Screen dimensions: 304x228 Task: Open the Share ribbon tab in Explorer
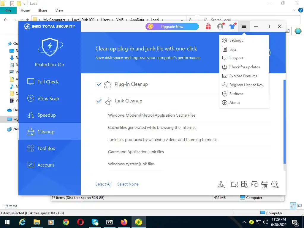tap(42, 10)
